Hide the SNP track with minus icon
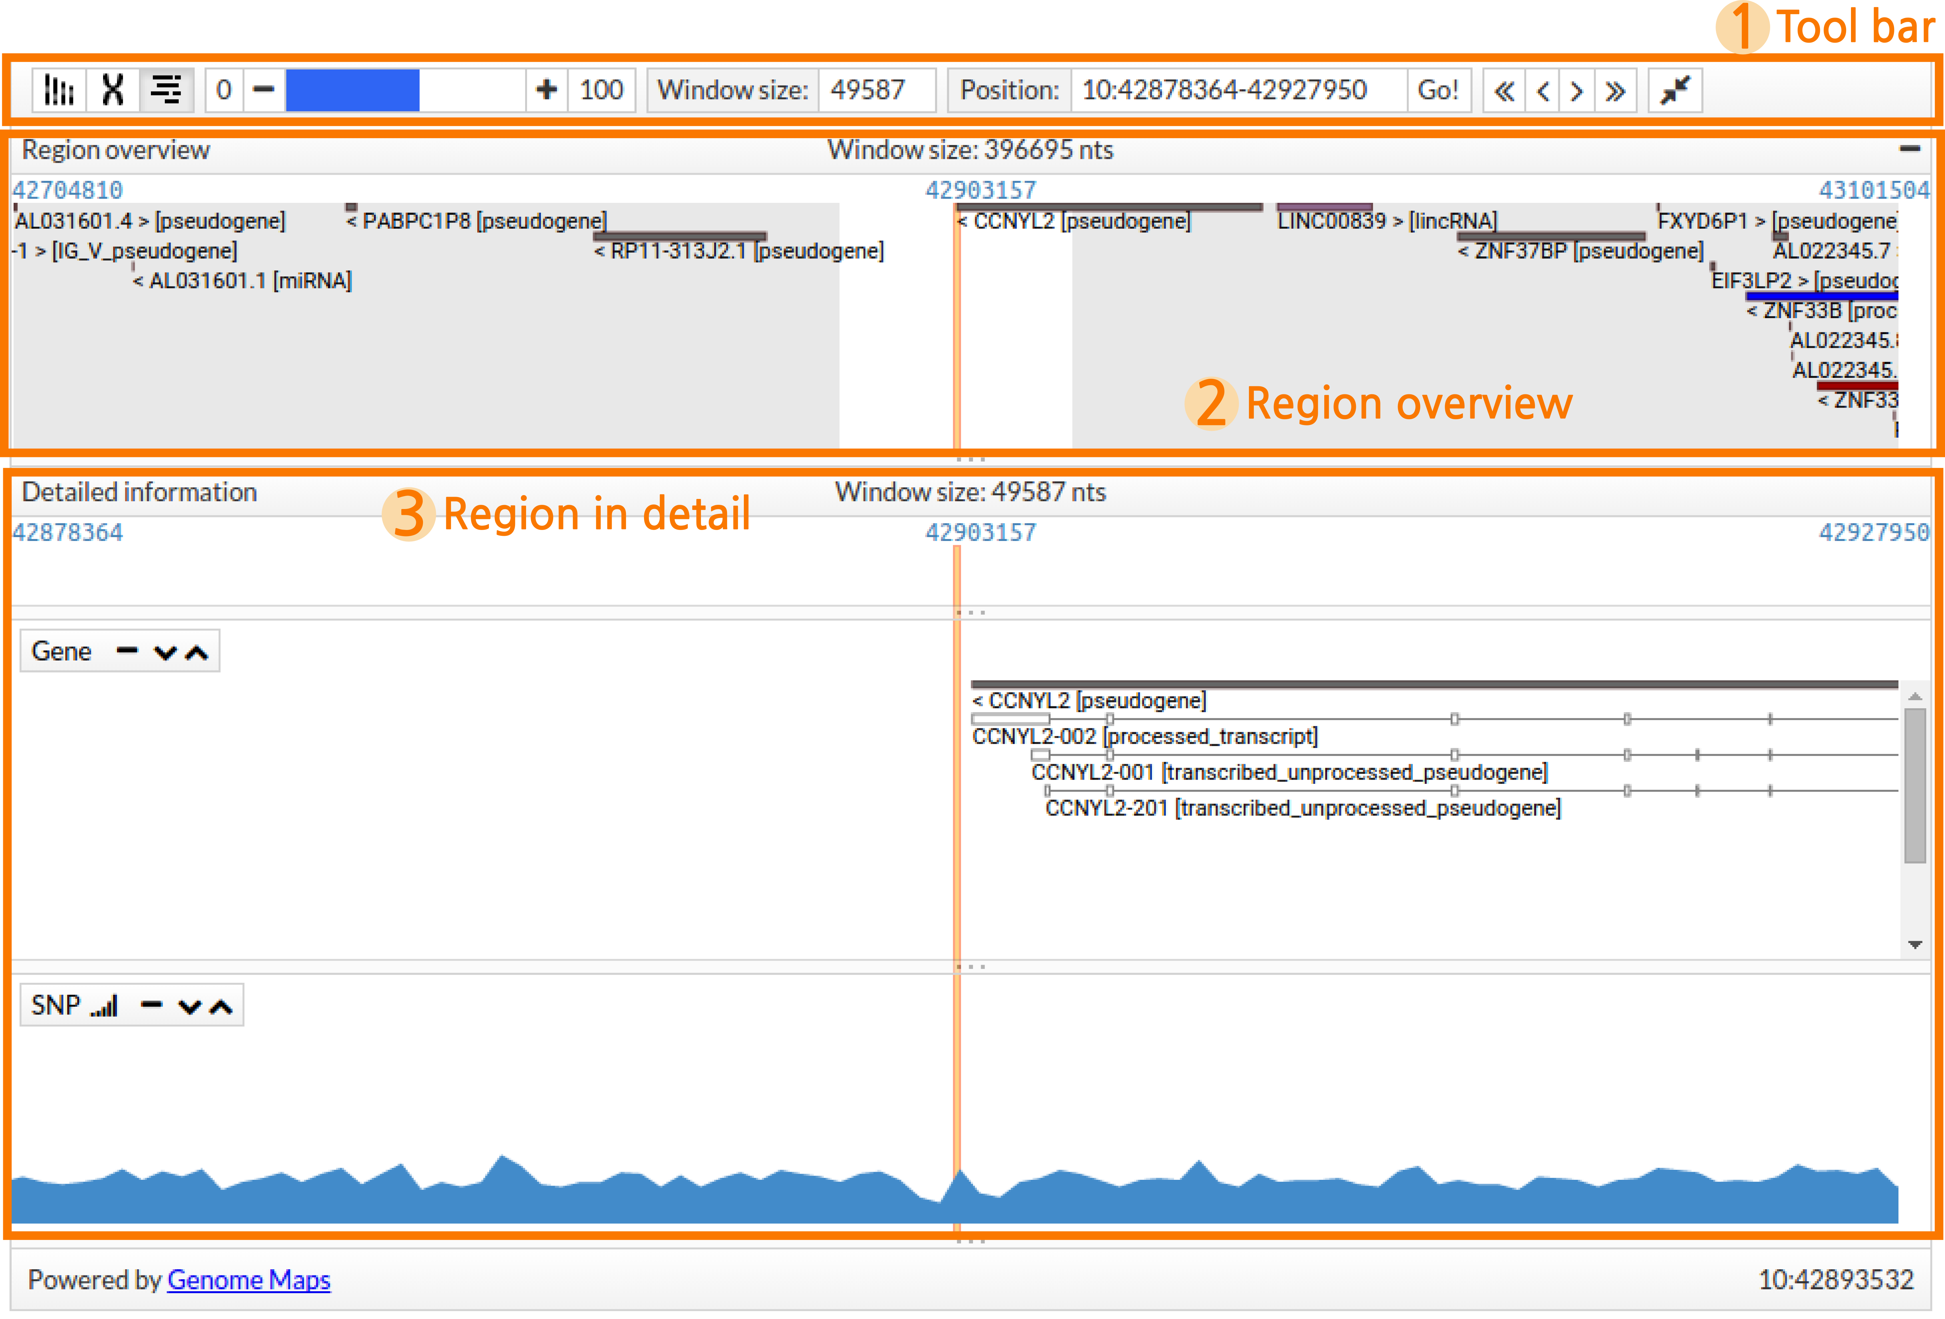 coord(152,1004)
